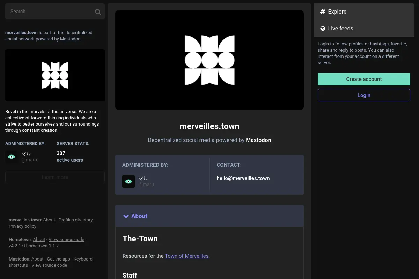Open Mastodon View source code link
Image resolution: width=419 pixels, height=279 pixels.
pyautogui.click(x=49, y=265)
